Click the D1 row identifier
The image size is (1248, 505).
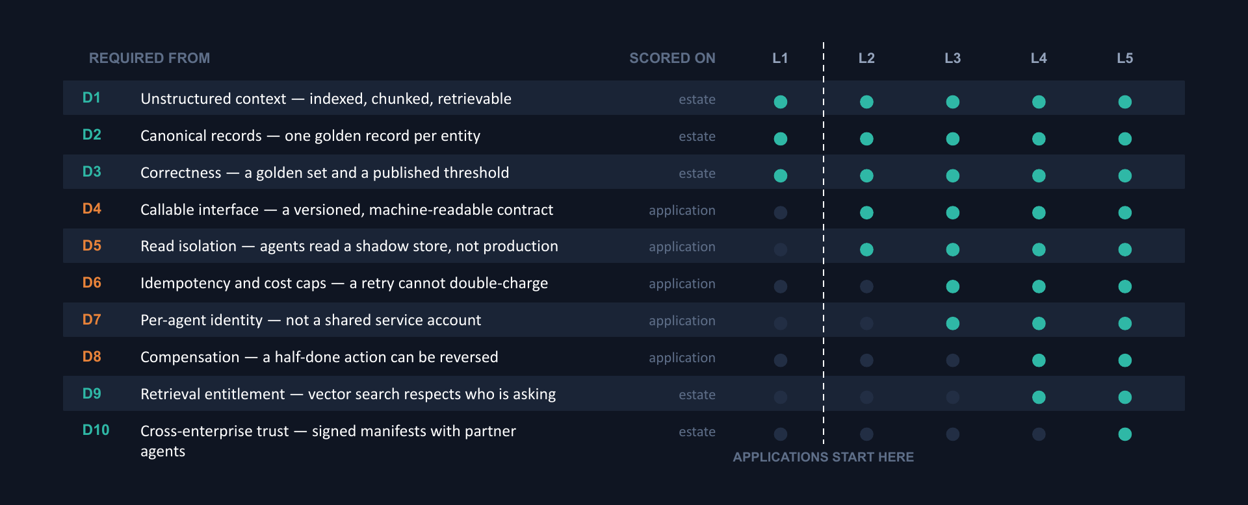pos(92,98)
